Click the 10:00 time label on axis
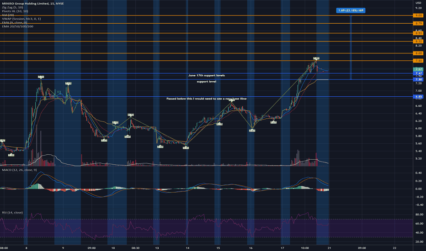 pos(305,248)
